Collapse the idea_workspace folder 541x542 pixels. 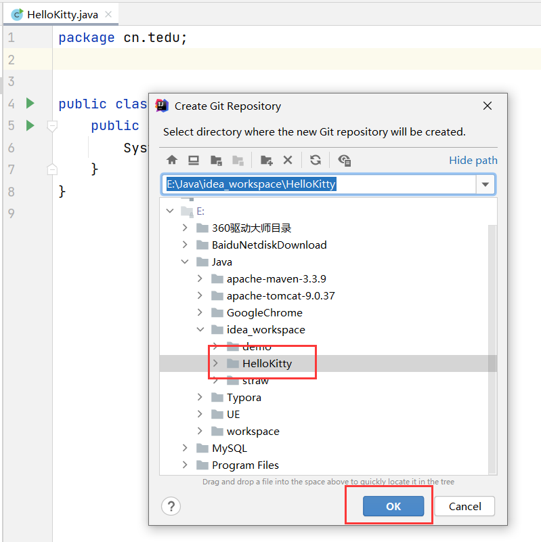pos(200,329)
